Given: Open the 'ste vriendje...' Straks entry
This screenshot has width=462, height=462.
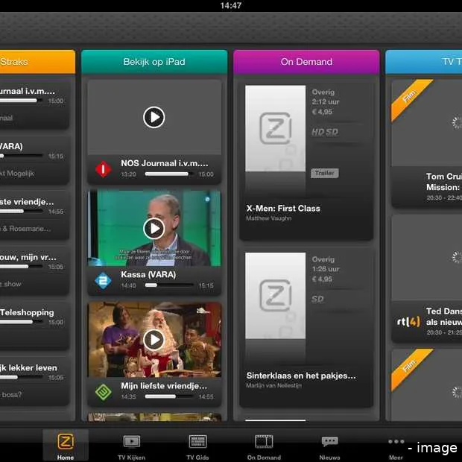Looking at the screenshot, I should (34, 214).
